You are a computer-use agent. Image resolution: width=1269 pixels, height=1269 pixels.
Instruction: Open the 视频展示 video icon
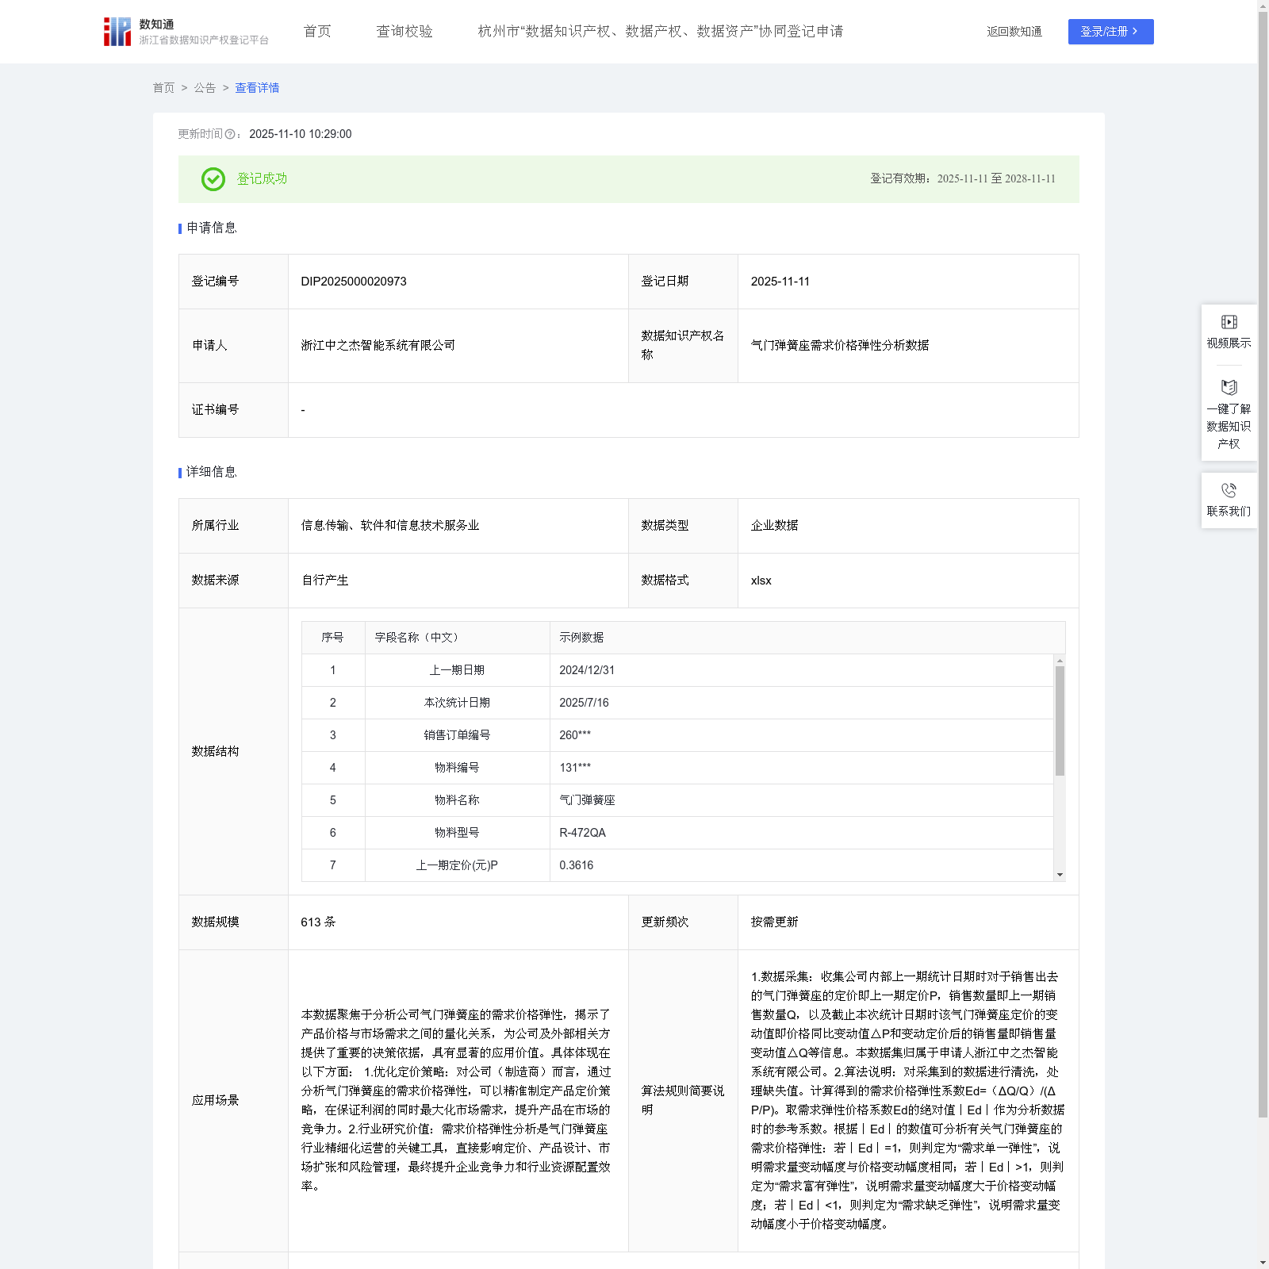(1229, 322)
